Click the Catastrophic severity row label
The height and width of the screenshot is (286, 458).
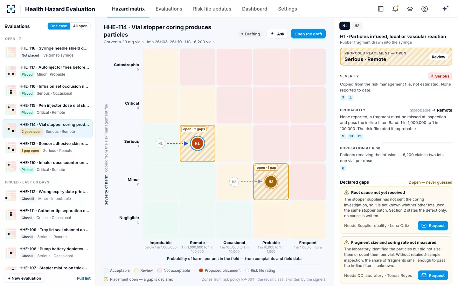click(126, 65)
